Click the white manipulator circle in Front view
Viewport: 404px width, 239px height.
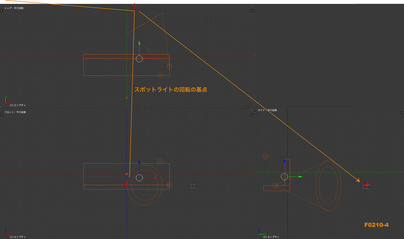pyautogui.click(x=139, y=178)
